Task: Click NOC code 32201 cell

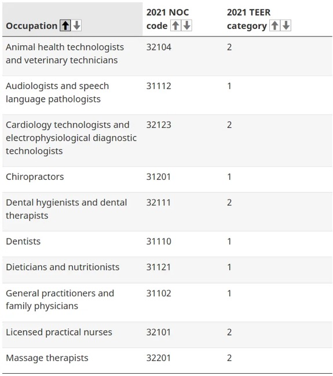Action: pos(159,358)
